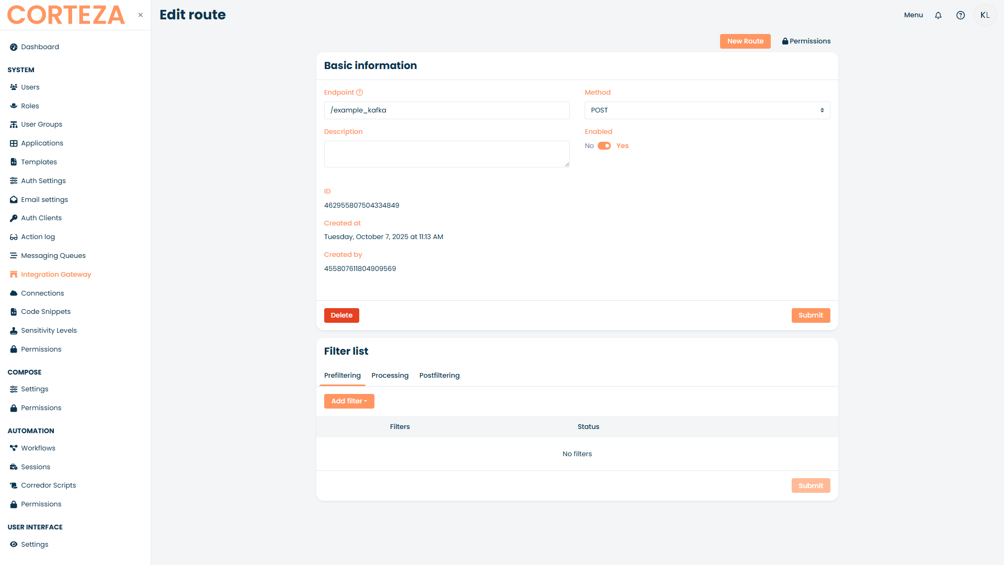Open the Workflows icon
1004x565 pixels.
point(14,448)
